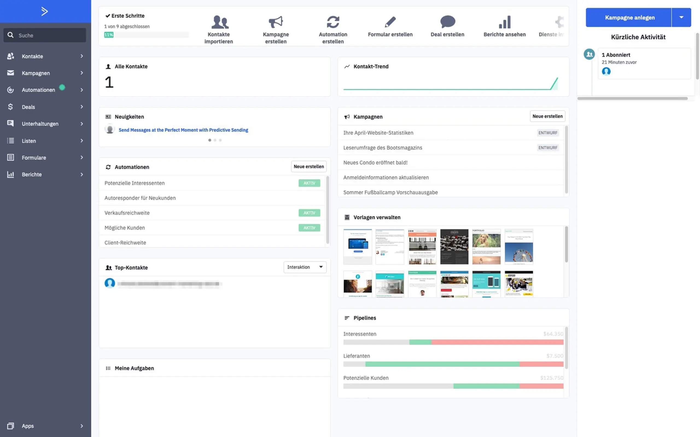Click Neue erstellen button in Kampagnen
Image resolution: width=700 pixels, height=437 pixels.
[x=547, y=116]
